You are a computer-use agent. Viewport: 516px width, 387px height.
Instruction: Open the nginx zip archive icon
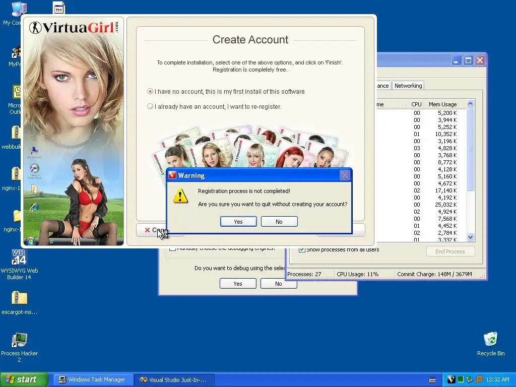click(16, 174)
